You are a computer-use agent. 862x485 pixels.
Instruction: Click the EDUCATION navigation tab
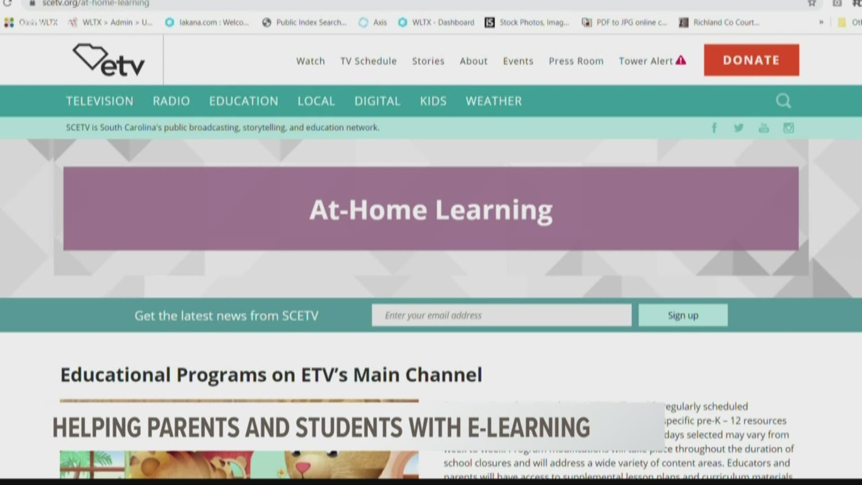[243, 101]
